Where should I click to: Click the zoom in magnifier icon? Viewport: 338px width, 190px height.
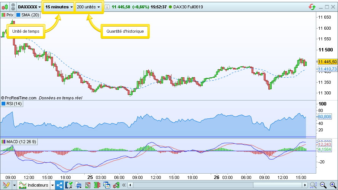(x=332, y=185)
